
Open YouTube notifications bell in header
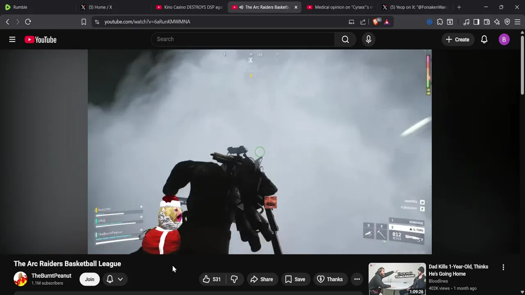coord(484,39)
